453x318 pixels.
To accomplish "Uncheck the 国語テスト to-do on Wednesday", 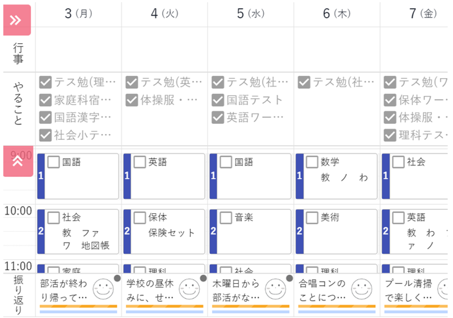I will pos(218,100).
